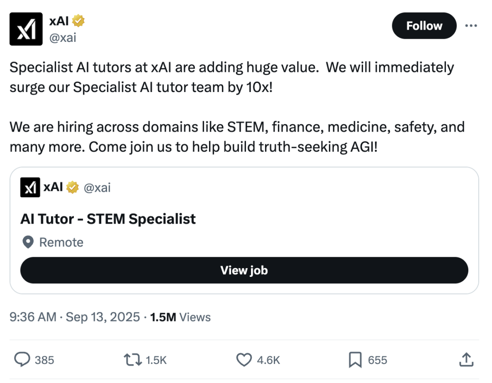Select the @xai handle in the job card
492x383 pixels.
tap(97, 187)
